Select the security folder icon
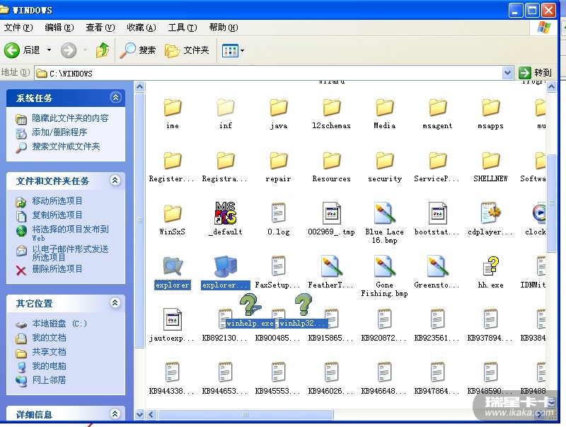566x427 pixels. (384, 161)
